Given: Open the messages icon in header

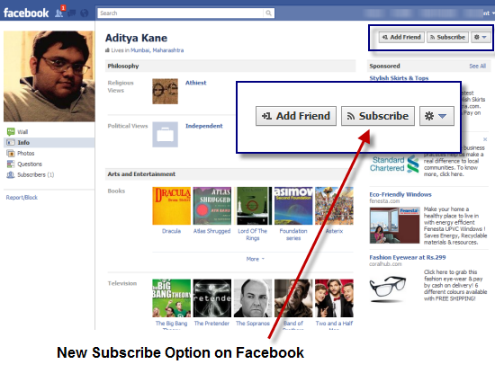Looking at the screenshot, I should 72,13.
